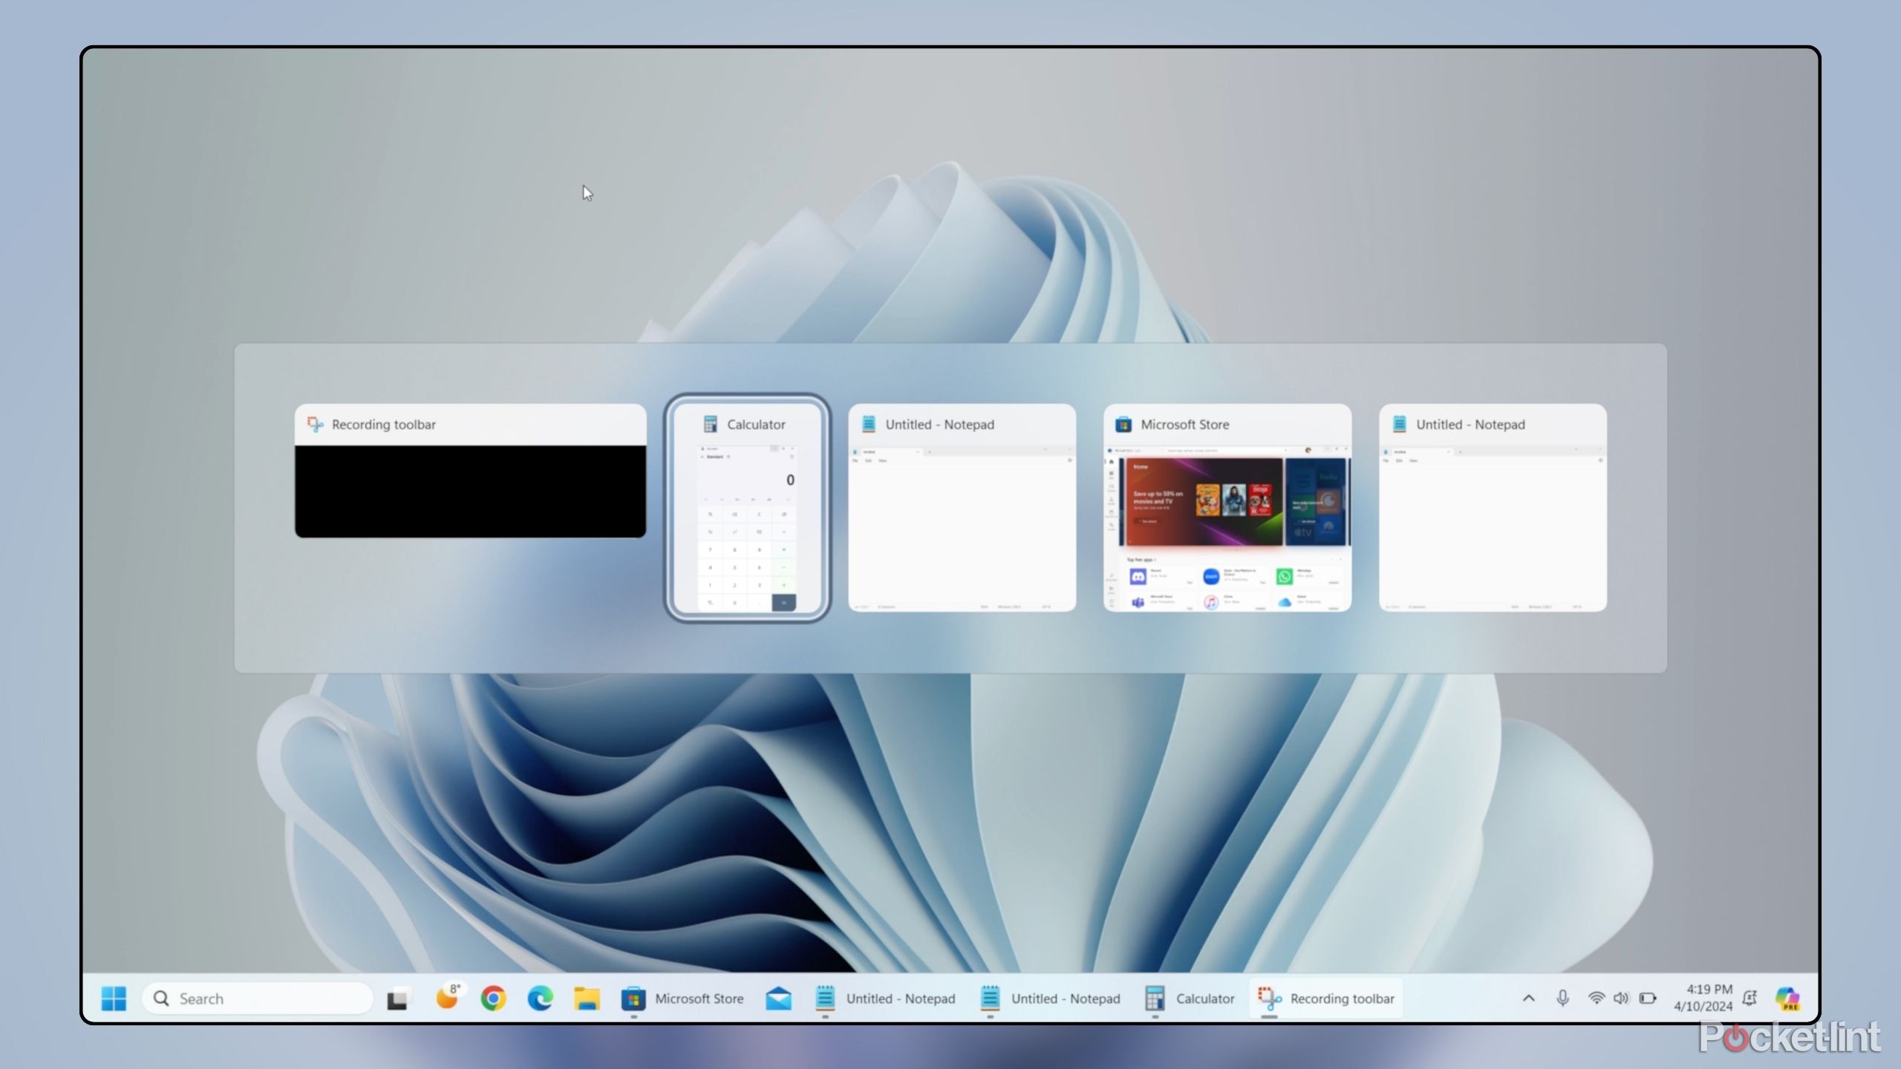Screen dimensions: 1901x1069
Task: Toggle network status icon
Action: click(x=1594, y=997)
